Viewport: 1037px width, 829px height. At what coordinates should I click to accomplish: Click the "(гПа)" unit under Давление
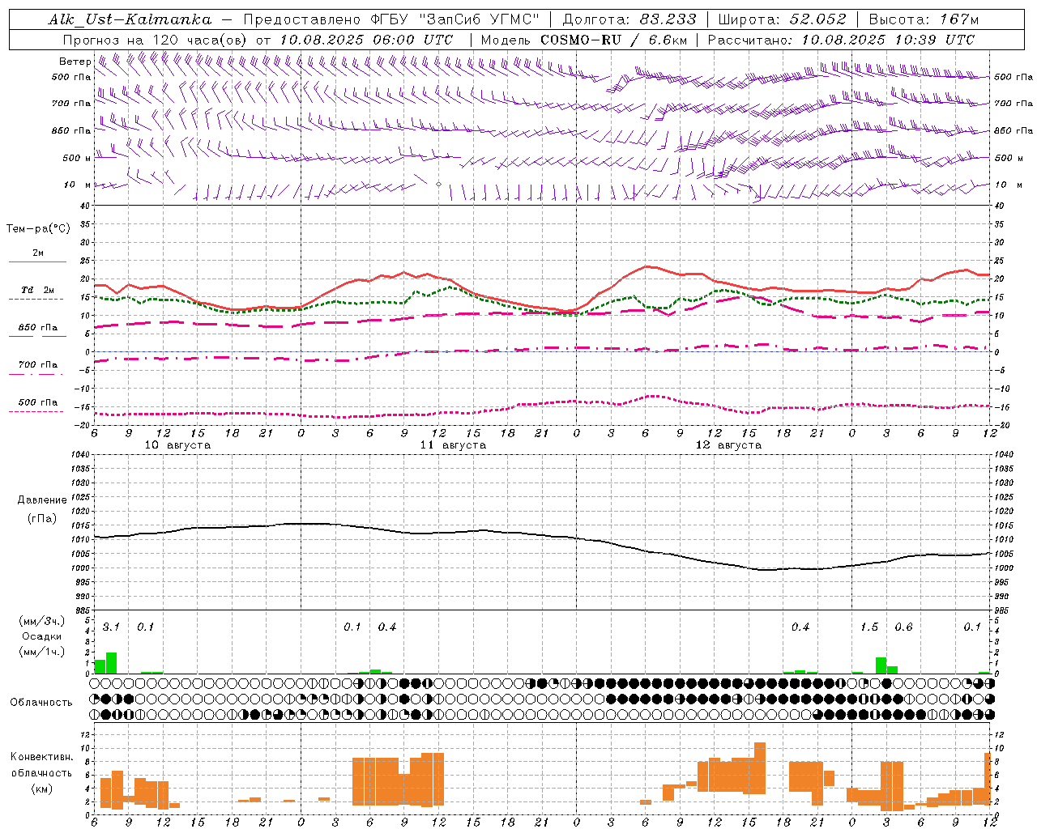tap(41, 518)
